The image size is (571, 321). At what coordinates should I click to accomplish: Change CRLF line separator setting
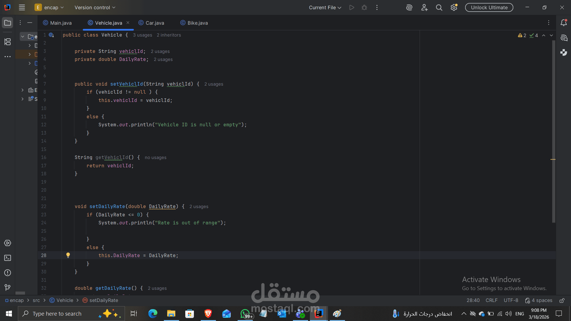coord(491,300)
